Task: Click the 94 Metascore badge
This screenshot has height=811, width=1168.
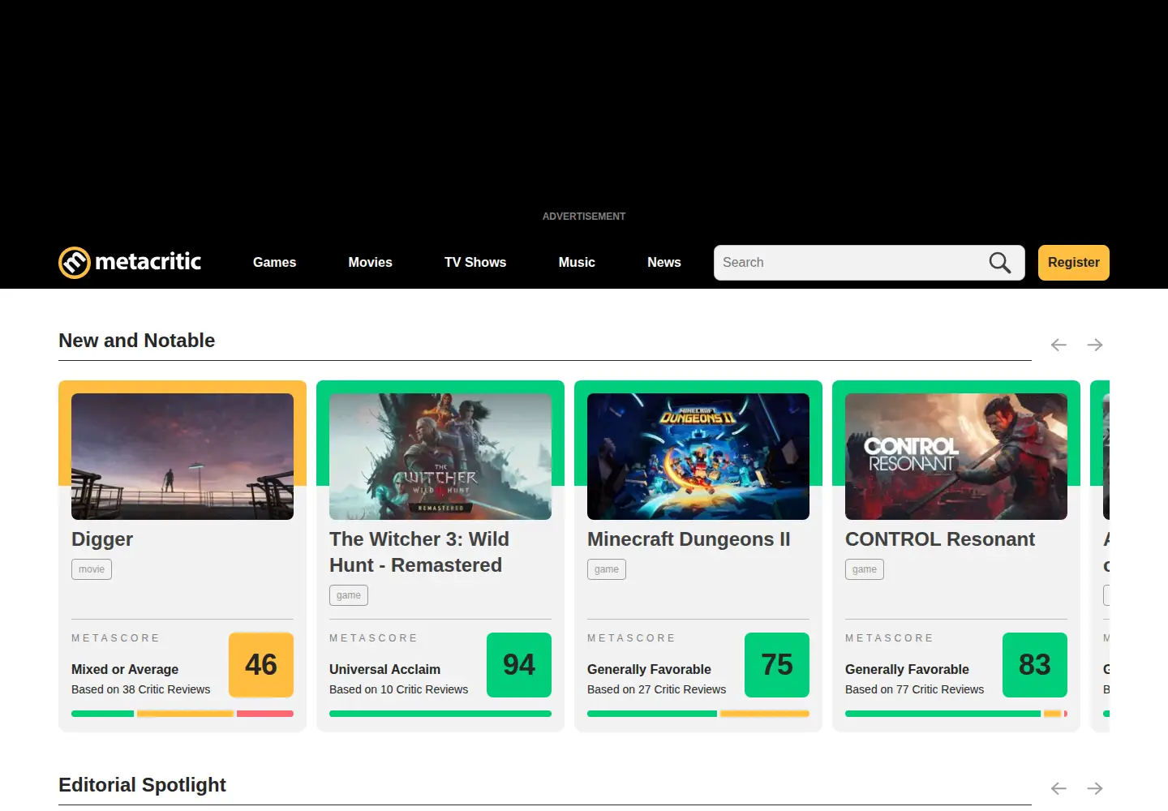Action: [x=519, y=665]
